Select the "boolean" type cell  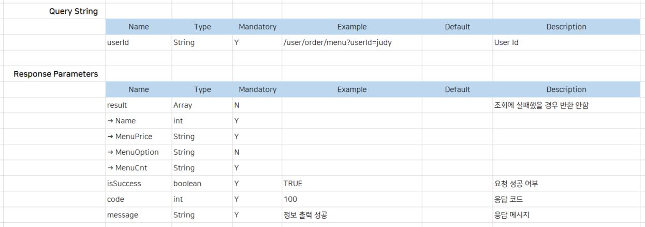pos(187,184)
